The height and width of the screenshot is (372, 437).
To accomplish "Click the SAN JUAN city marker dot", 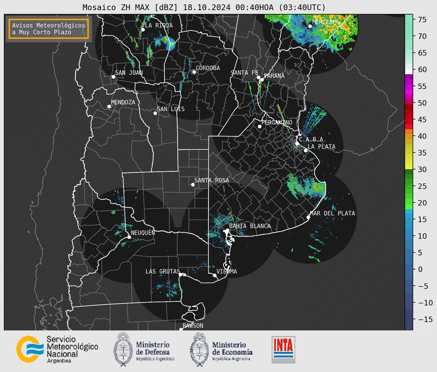I will click(x=113, y=77).
